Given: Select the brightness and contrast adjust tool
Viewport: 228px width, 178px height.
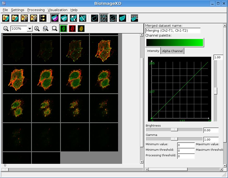Looking at the screenshot, I should click(x=73, y=18).
